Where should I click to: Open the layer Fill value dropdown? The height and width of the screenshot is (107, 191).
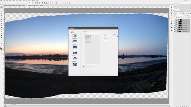point(188,18)
